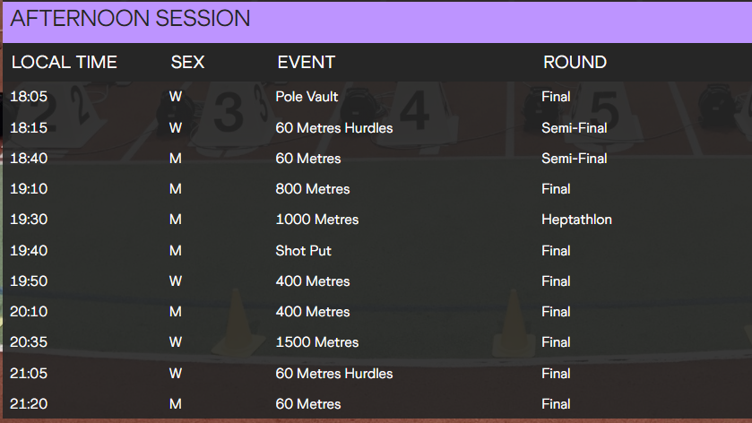Open the Shot Put event
The height and width of the screenshot is (423, 752).
(303, 251)
